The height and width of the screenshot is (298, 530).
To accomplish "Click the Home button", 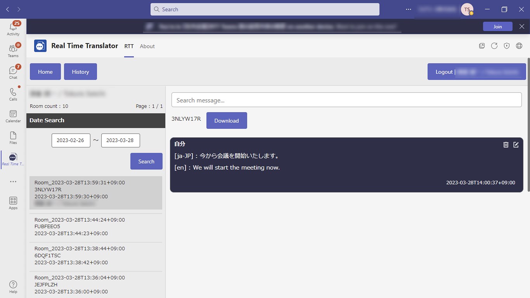I will point(45,72).
